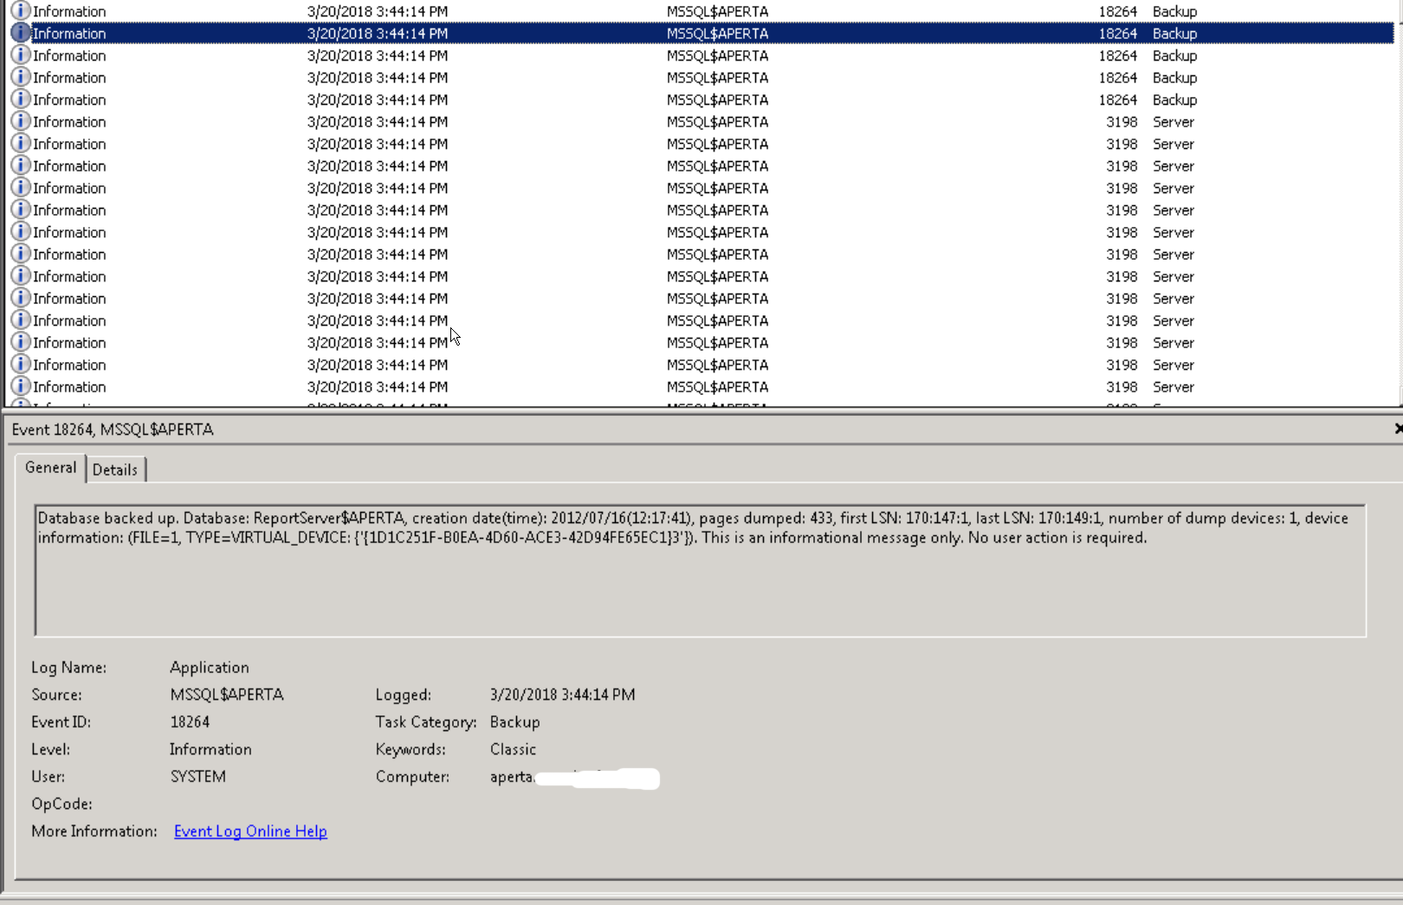This screenshot has height=905, width=1403.
Task: Switch to the General tab
Action: tap(51, 468)
